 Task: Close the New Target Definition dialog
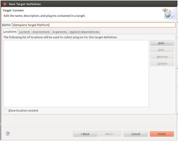[x=5, y=4]
